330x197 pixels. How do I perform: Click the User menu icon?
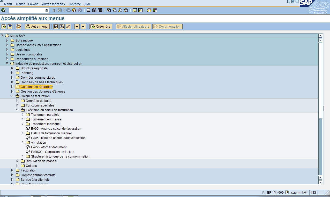(4, 26)
